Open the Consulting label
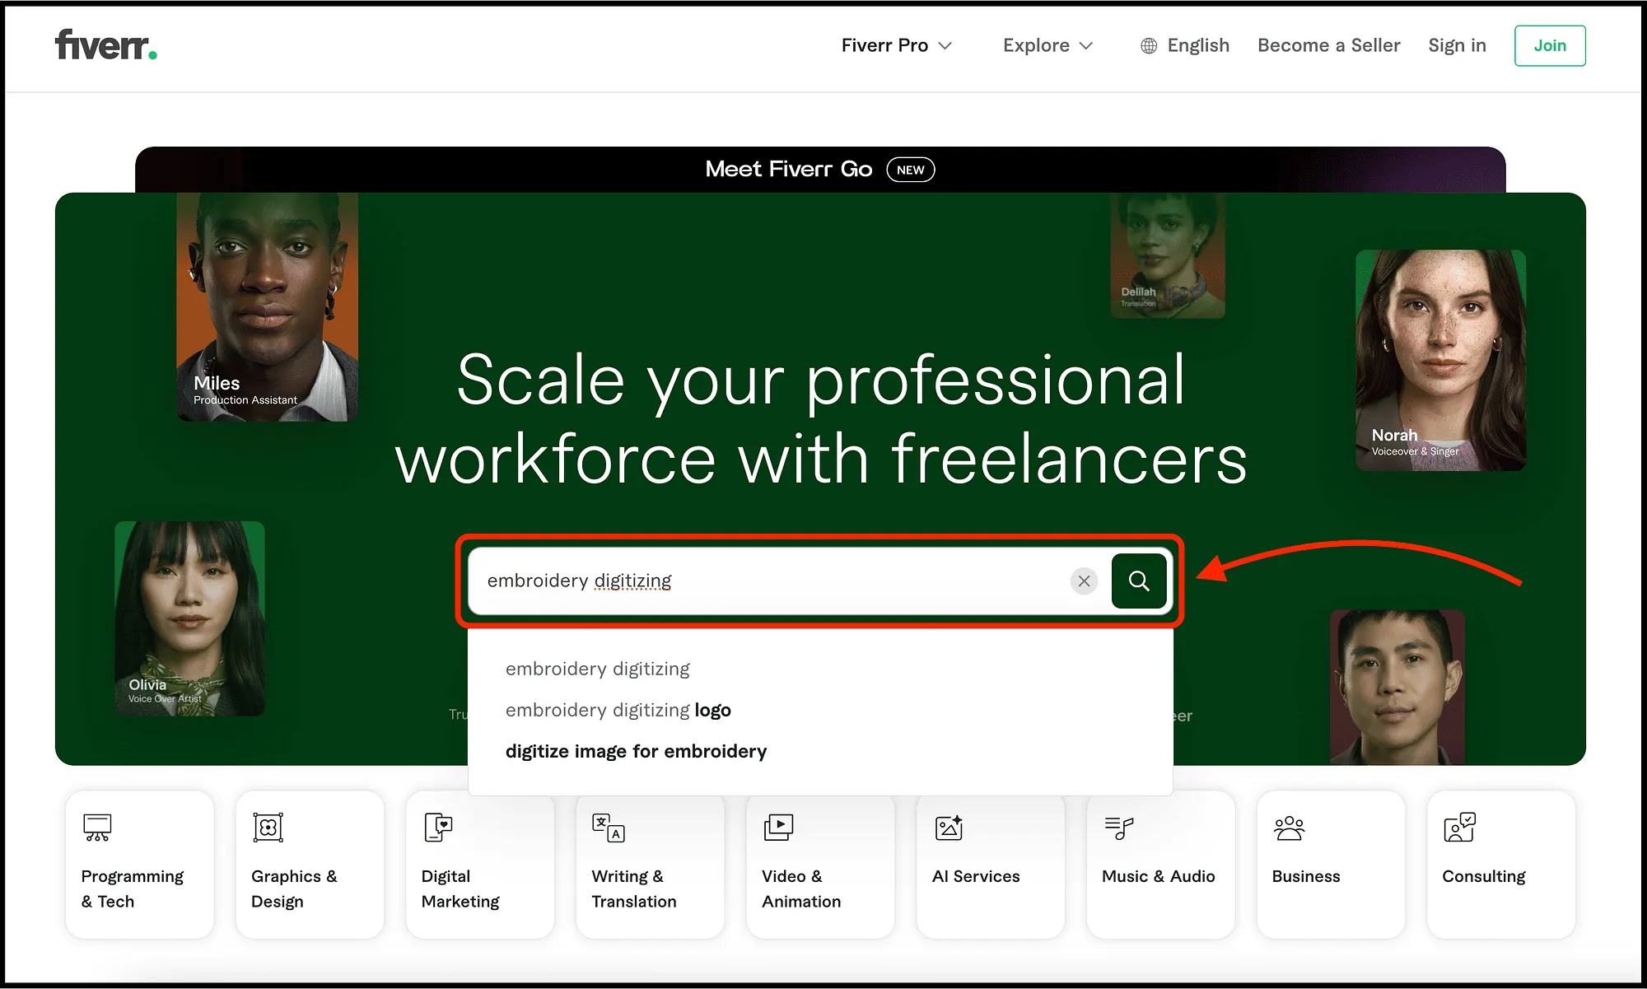 click(1484, 876)
